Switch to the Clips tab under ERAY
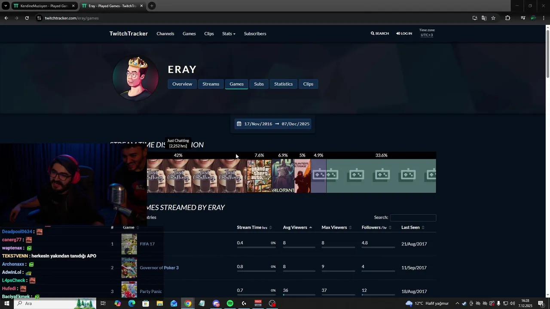Image resolution: width=550 pixels, height=309 pixels. tap(309, 84)
